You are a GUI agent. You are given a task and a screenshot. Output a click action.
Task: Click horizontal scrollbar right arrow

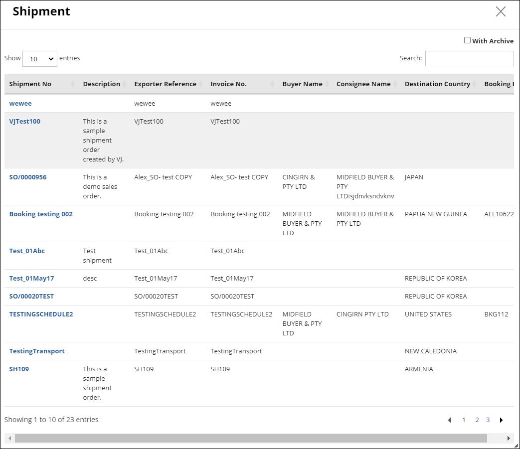[x=509, y=439]
